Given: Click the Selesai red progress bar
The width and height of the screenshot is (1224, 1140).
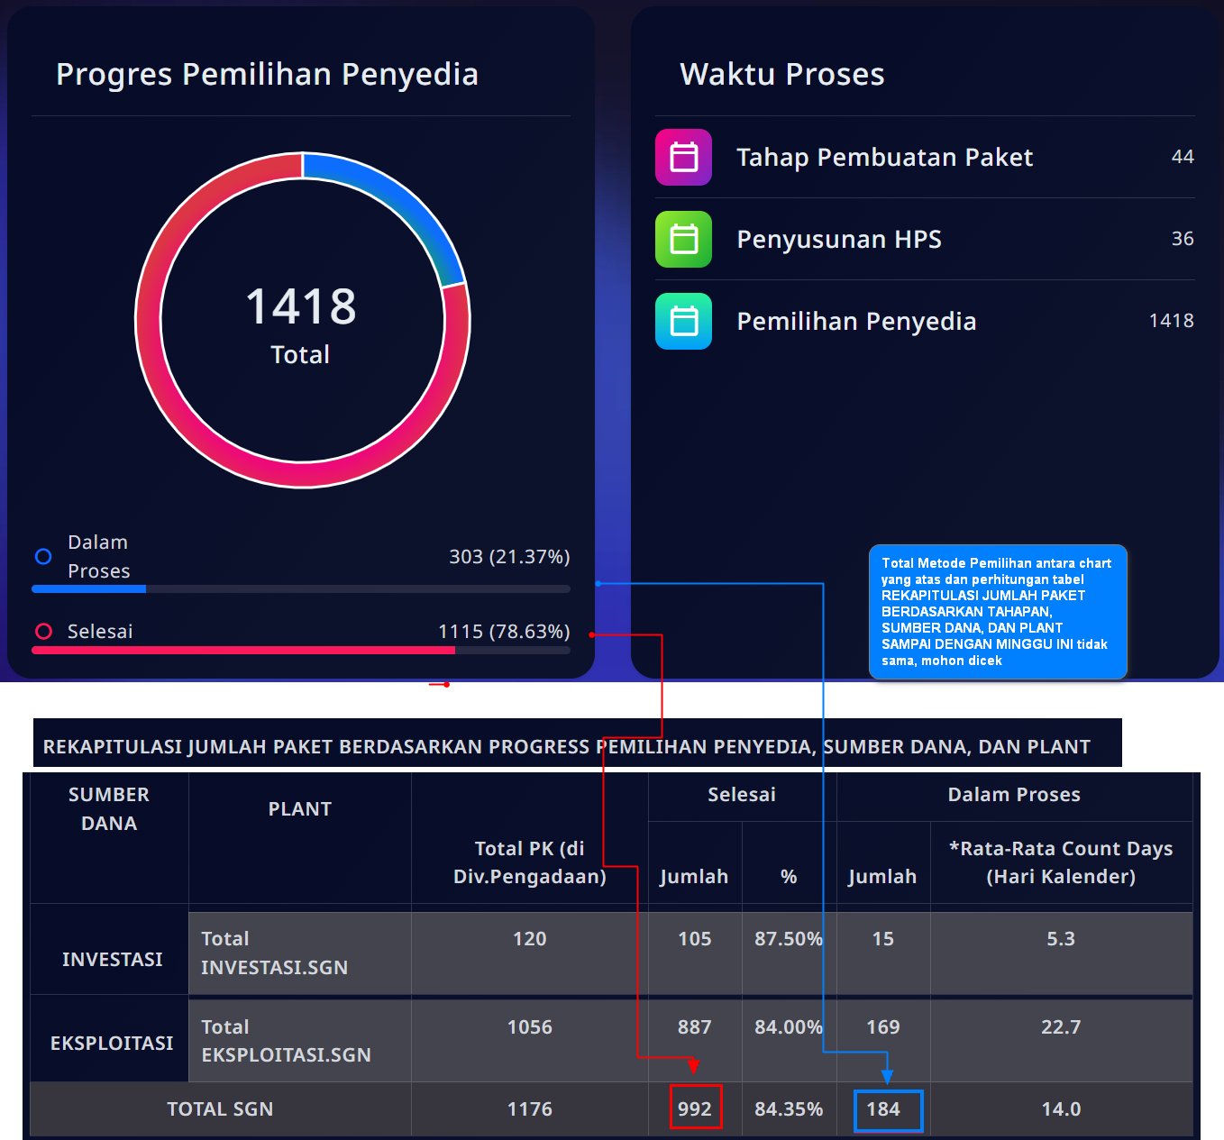Looking at the screenshot, I should [243, 650].
